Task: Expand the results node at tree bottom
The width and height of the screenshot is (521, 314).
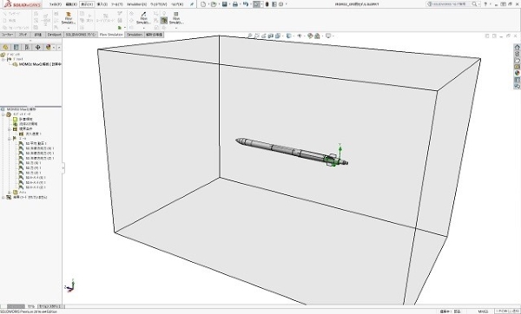Action: (x=3, y=197)
